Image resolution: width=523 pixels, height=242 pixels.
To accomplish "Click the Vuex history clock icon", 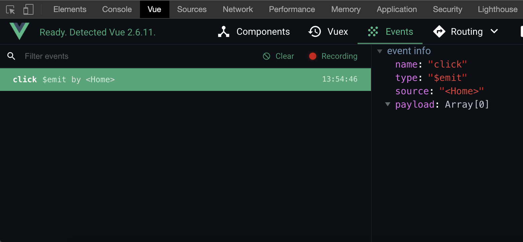I will tap(315, 32).
